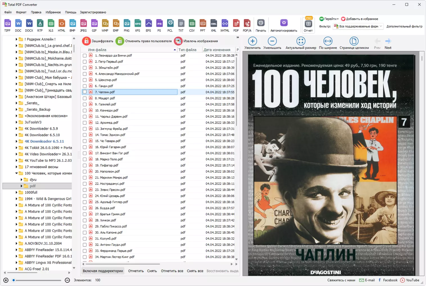Open the Фильтр supported formats dropdown

(358, 26)
